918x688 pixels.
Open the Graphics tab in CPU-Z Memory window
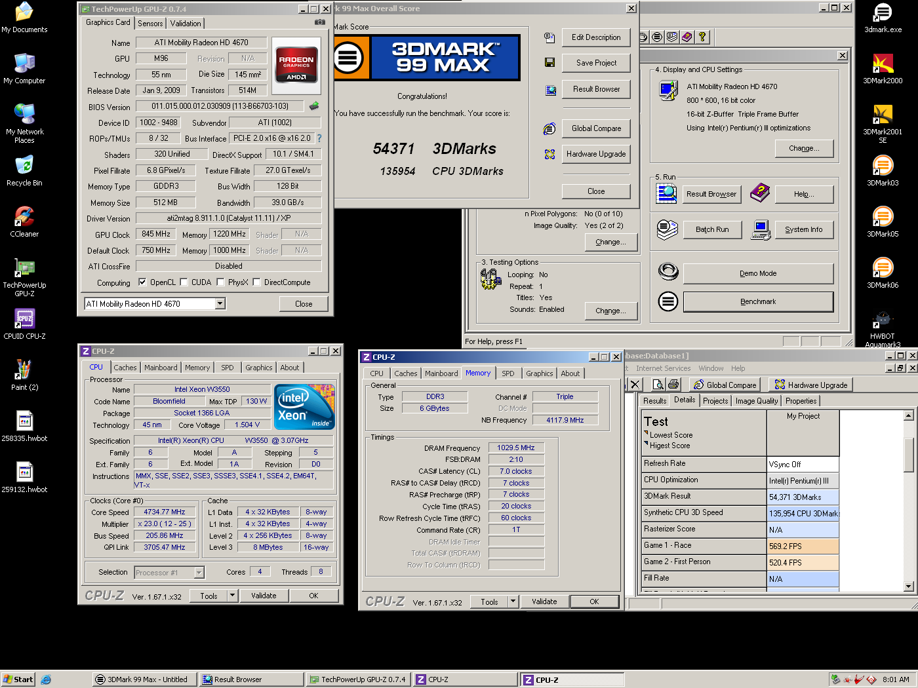539,373
